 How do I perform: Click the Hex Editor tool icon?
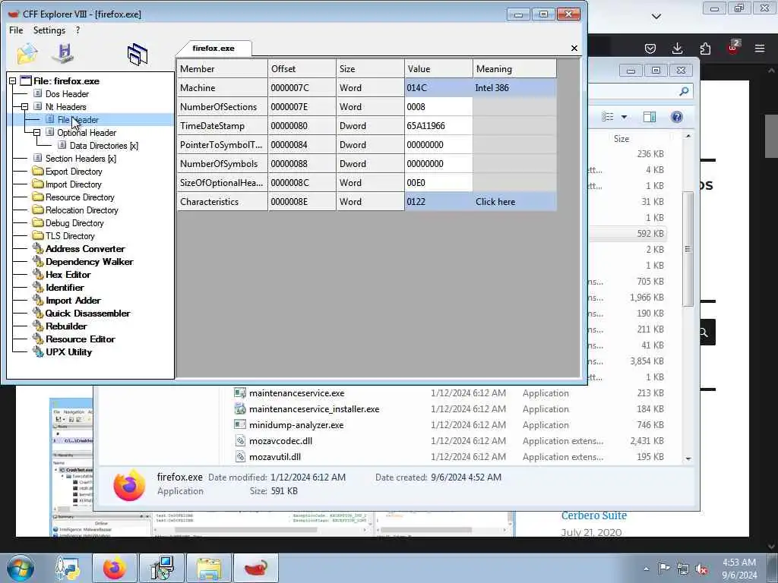point(38,274)
